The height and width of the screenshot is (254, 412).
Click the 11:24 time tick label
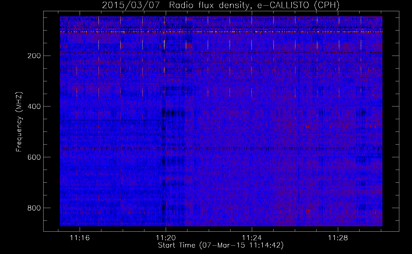(252, 238)
